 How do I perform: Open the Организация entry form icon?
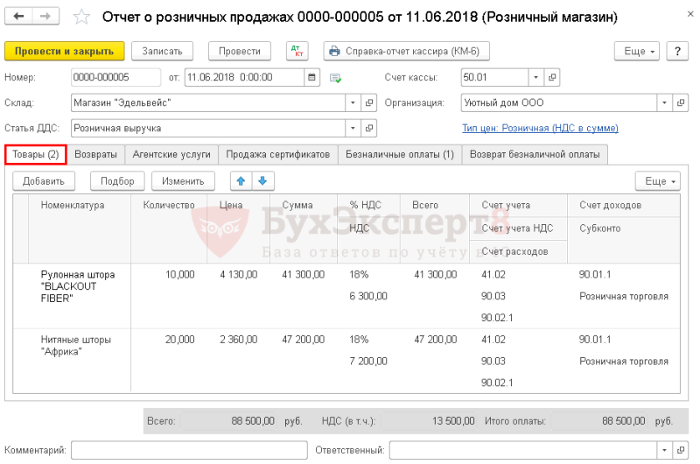[x=681, y=102]
